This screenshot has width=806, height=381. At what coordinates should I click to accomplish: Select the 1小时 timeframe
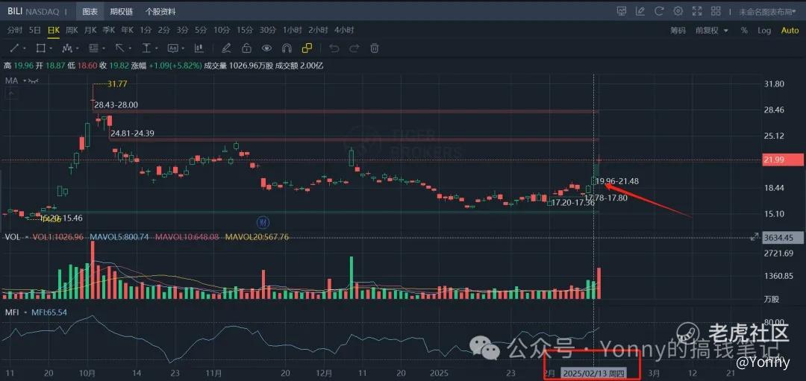292,31
